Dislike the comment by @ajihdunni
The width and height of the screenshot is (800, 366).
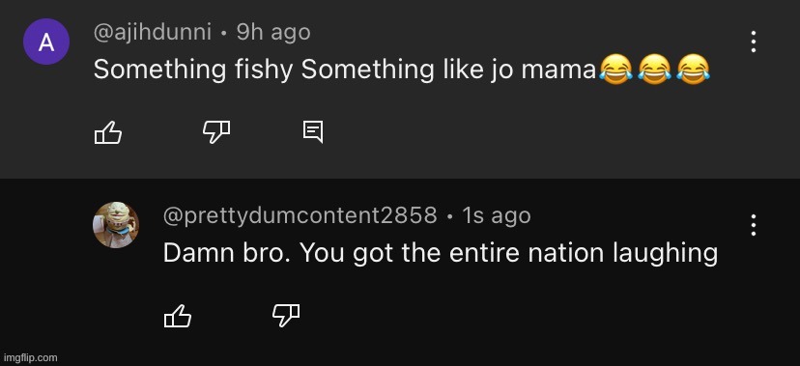coord(216,132)
